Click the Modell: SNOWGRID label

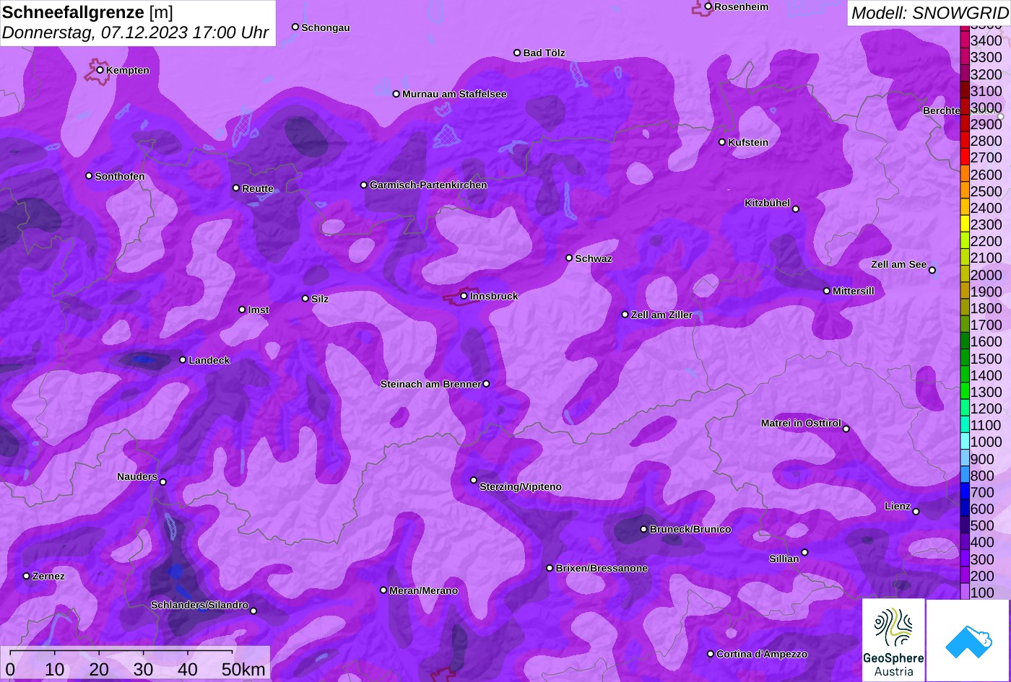929,12
